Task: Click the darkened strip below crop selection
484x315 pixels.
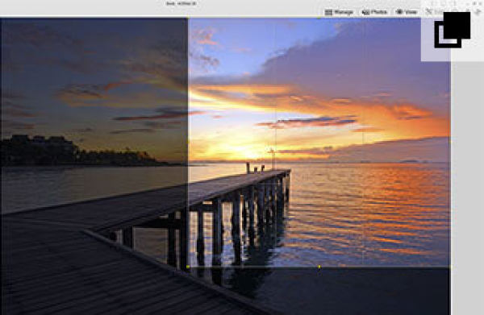Action: pos(319,291)
